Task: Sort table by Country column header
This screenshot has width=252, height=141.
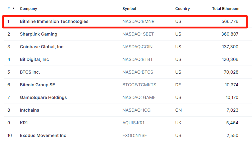Action: click(182, 9)
